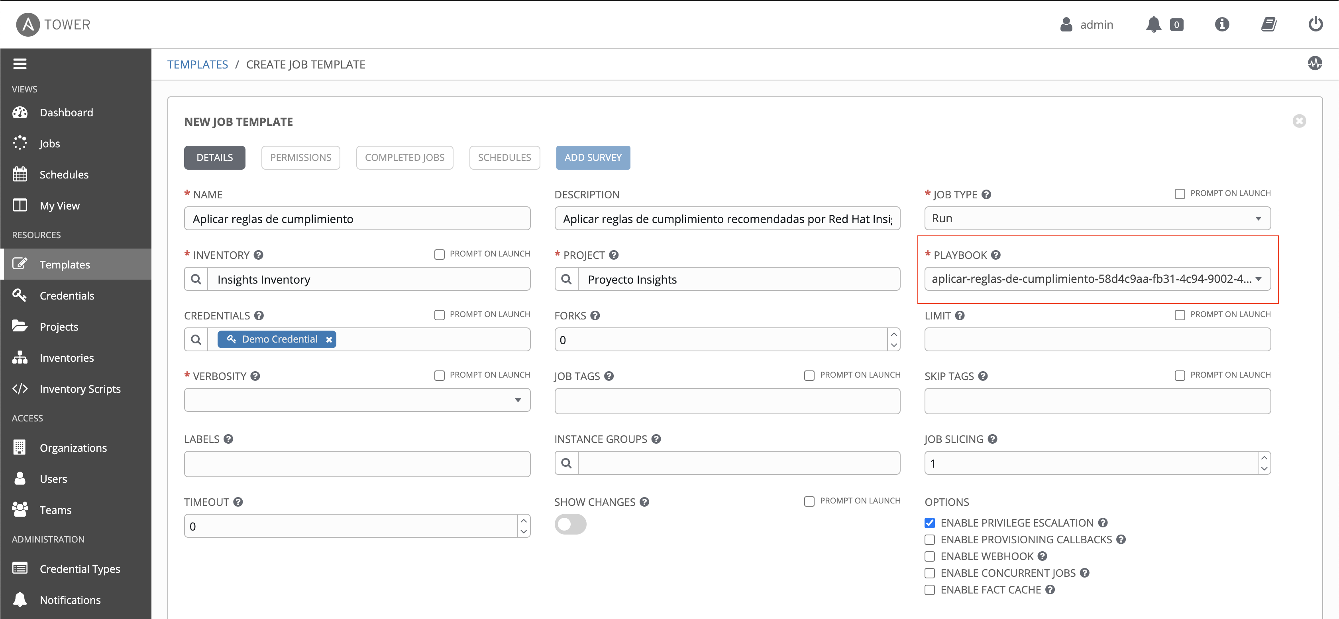Switch to the Schedules tab
The image size is (1339, 619).
(x=504, y=157)
